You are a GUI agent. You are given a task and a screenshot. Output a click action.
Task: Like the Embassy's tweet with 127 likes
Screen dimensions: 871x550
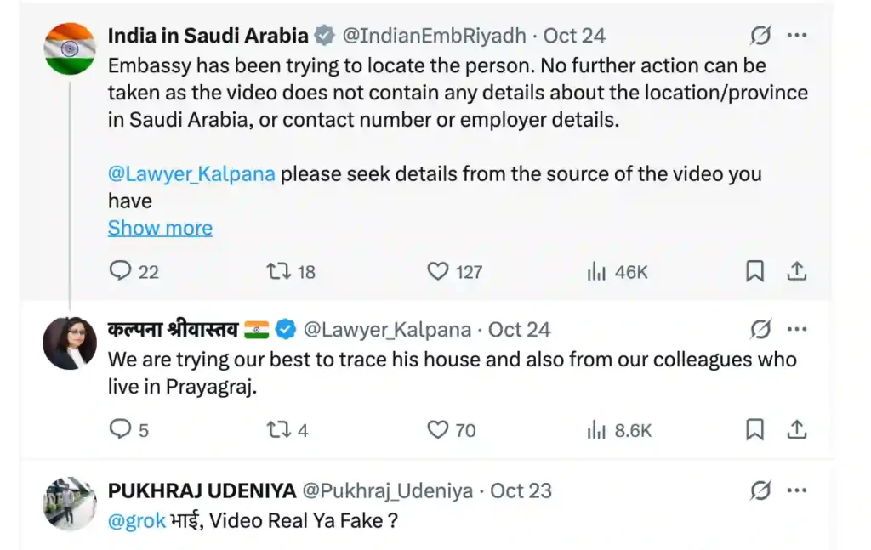click(437, 271)
